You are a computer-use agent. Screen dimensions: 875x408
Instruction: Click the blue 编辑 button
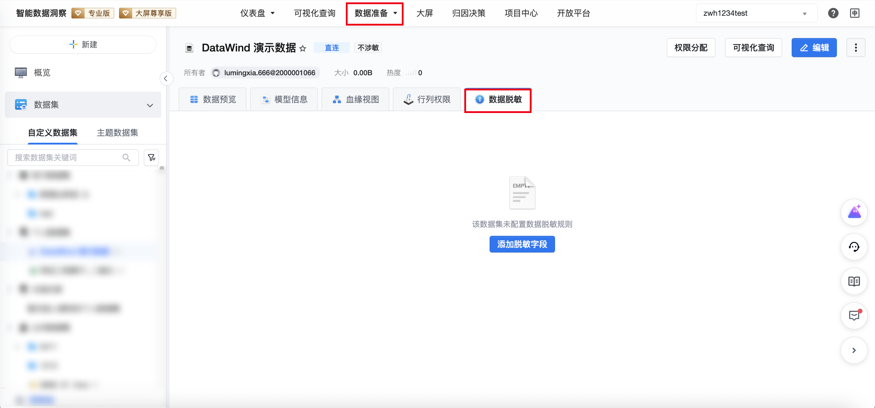[x=814, y=48]
